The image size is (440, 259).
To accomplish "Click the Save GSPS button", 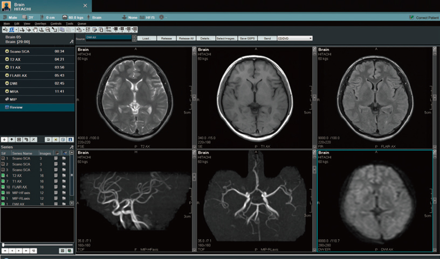I will 247,38.
